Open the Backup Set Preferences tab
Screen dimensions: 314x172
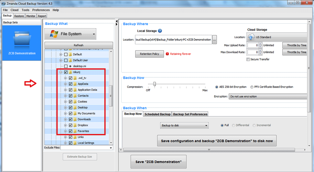190,114
